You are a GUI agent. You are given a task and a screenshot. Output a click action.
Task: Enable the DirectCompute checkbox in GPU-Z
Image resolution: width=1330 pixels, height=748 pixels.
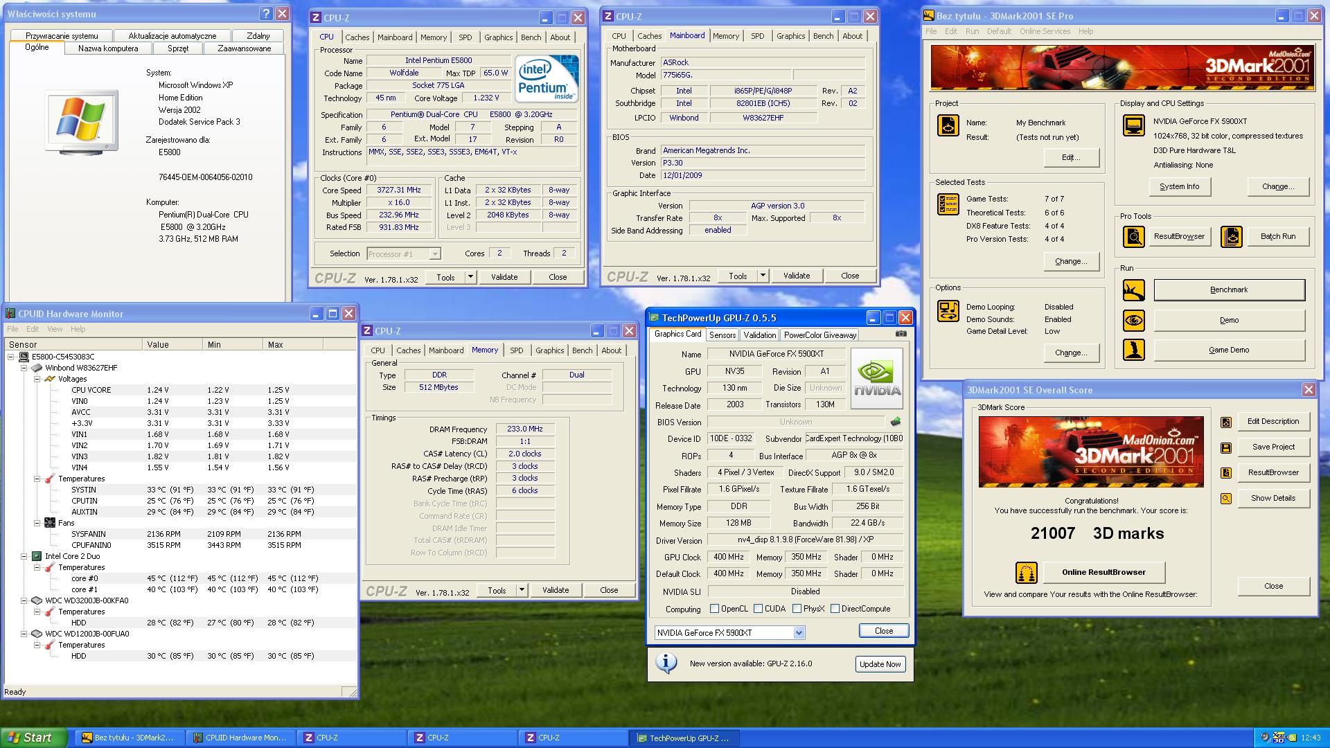pyautogui.click(x=835, y=609)
